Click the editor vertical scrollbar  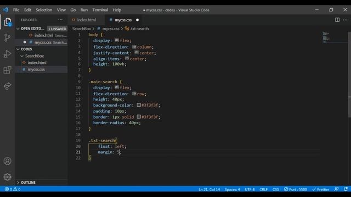tap(349, 74)
